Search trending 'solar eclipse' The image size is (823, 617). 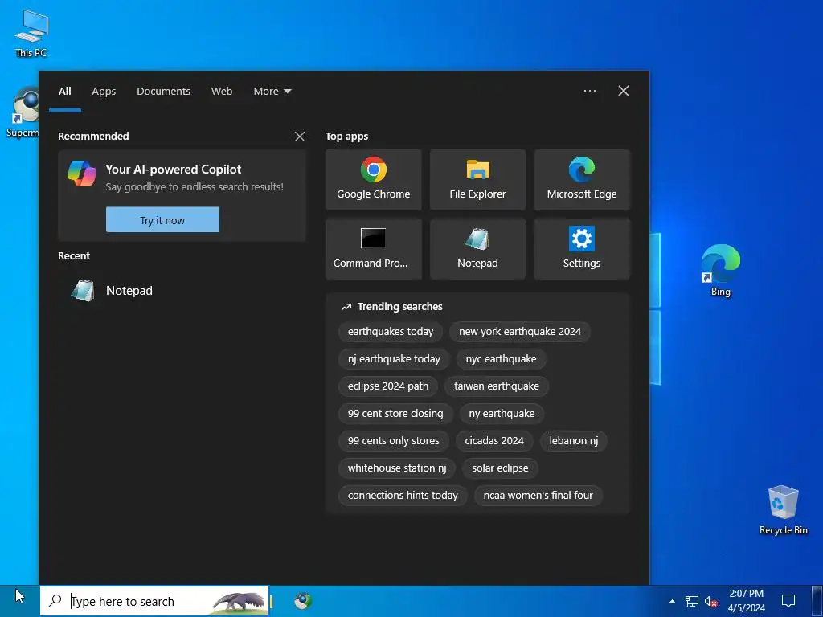[x=500, y=468]
